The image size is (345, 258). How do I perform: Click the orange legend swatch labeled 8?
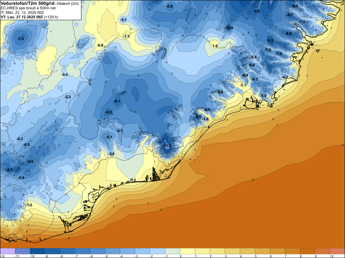(307, 251)
